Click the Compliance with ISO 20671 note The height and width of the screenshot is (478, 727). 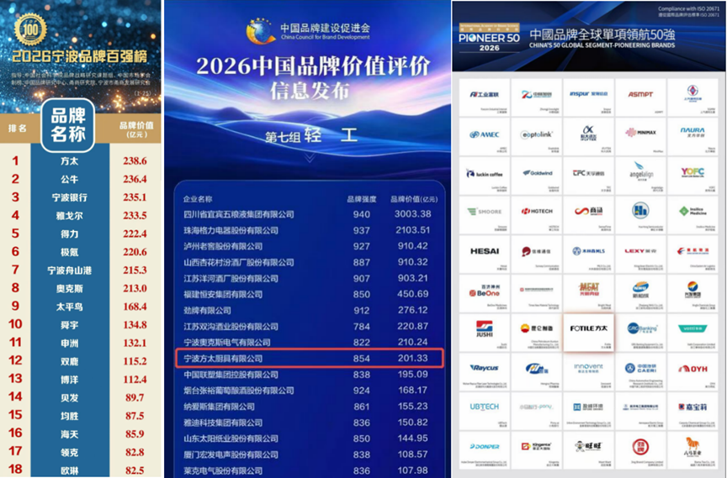[x=688, y=8]
